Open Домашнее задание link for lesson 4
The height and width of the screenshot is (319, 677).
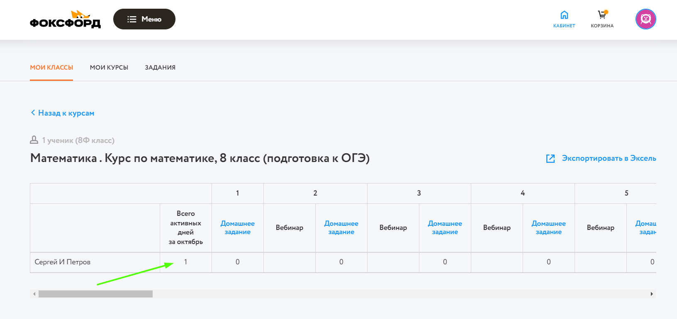click(549, 228)
